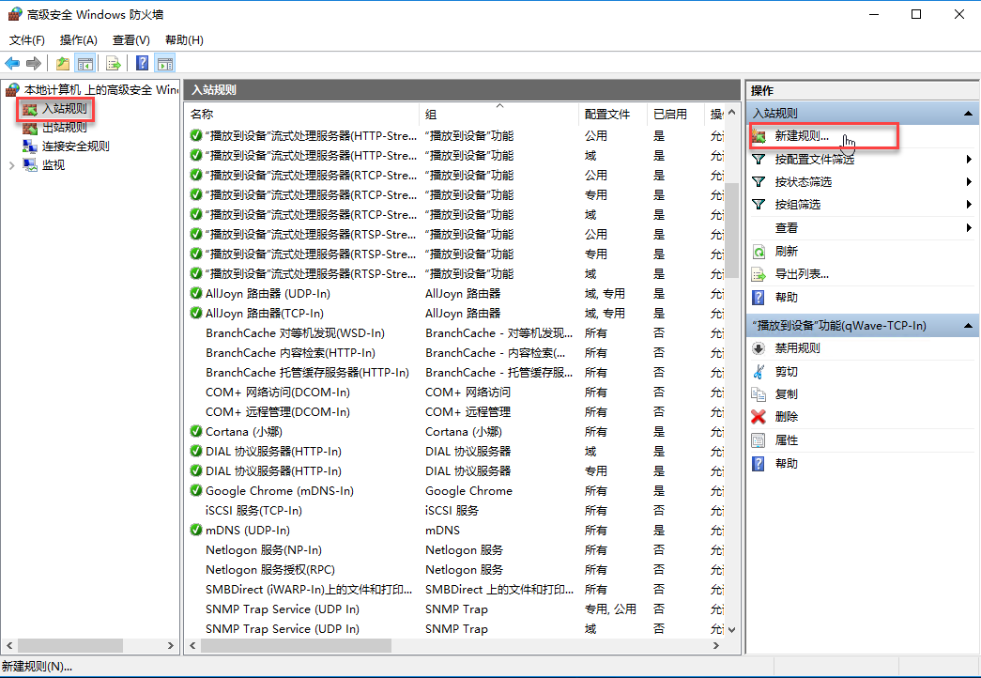Click 删除 red X action

[x=786, y=417]
